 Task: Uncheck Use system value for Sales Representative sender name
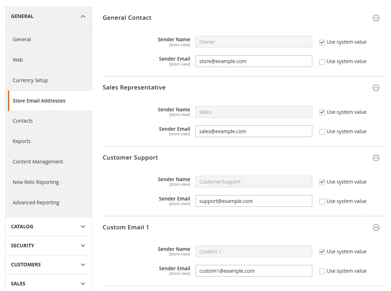click(322, 112)
